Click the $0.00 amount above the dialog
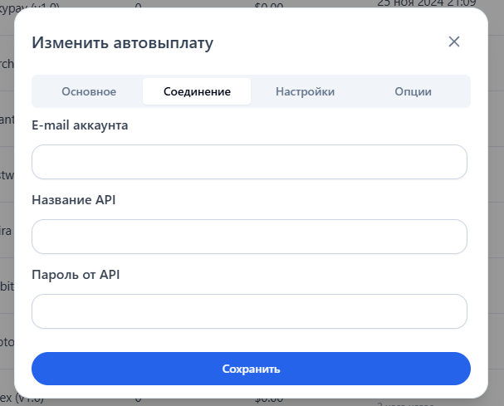The image size is (504, 406). [x=271, y=4]
